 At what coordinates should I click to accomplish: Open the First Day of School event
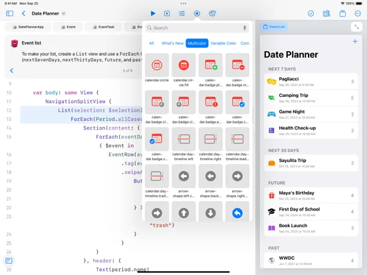pyautogui.click(x=311, y=212)
